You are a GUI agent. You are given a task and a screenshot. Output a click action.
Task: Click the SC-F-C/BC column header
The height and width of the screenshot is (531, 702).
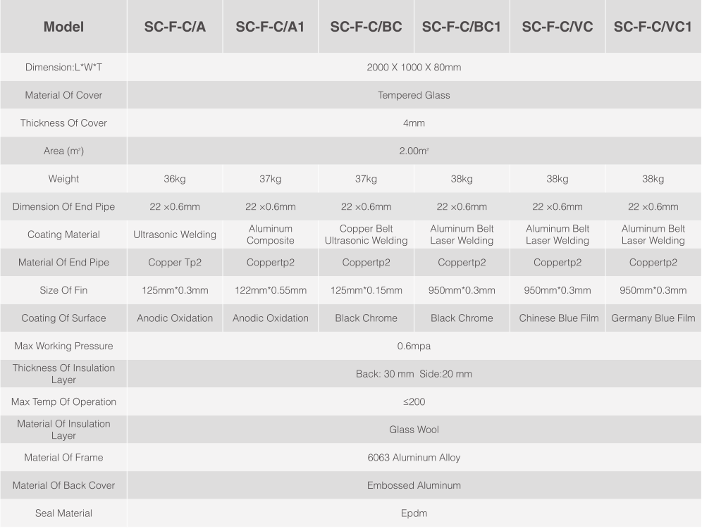pyautogui.click(x=366, y=26)
